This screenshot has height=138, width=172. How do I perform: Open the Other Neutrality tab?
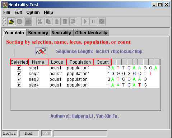tap(91, 33)
